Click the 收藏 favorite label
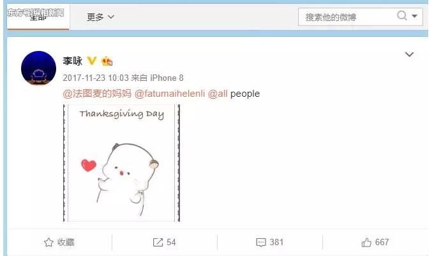 [x=66, y=242]
